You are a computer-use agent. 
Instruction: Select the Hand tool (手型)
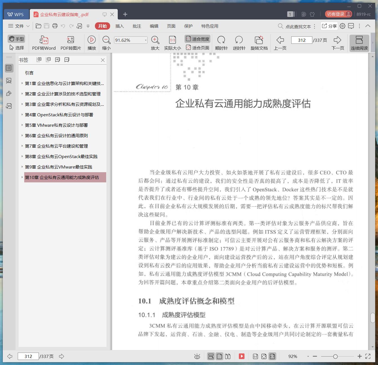click(16, 39)
